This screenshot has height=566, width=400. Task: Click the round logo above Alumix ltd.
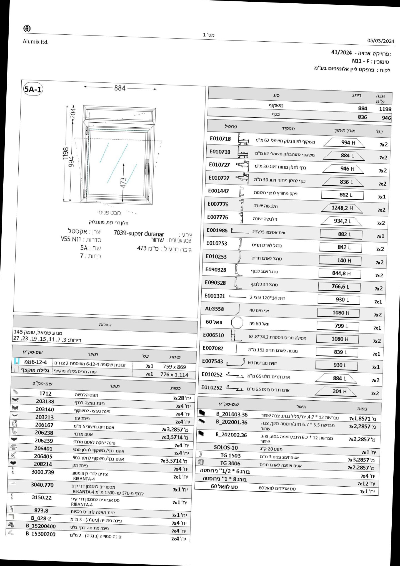click(x=27, y=28)
